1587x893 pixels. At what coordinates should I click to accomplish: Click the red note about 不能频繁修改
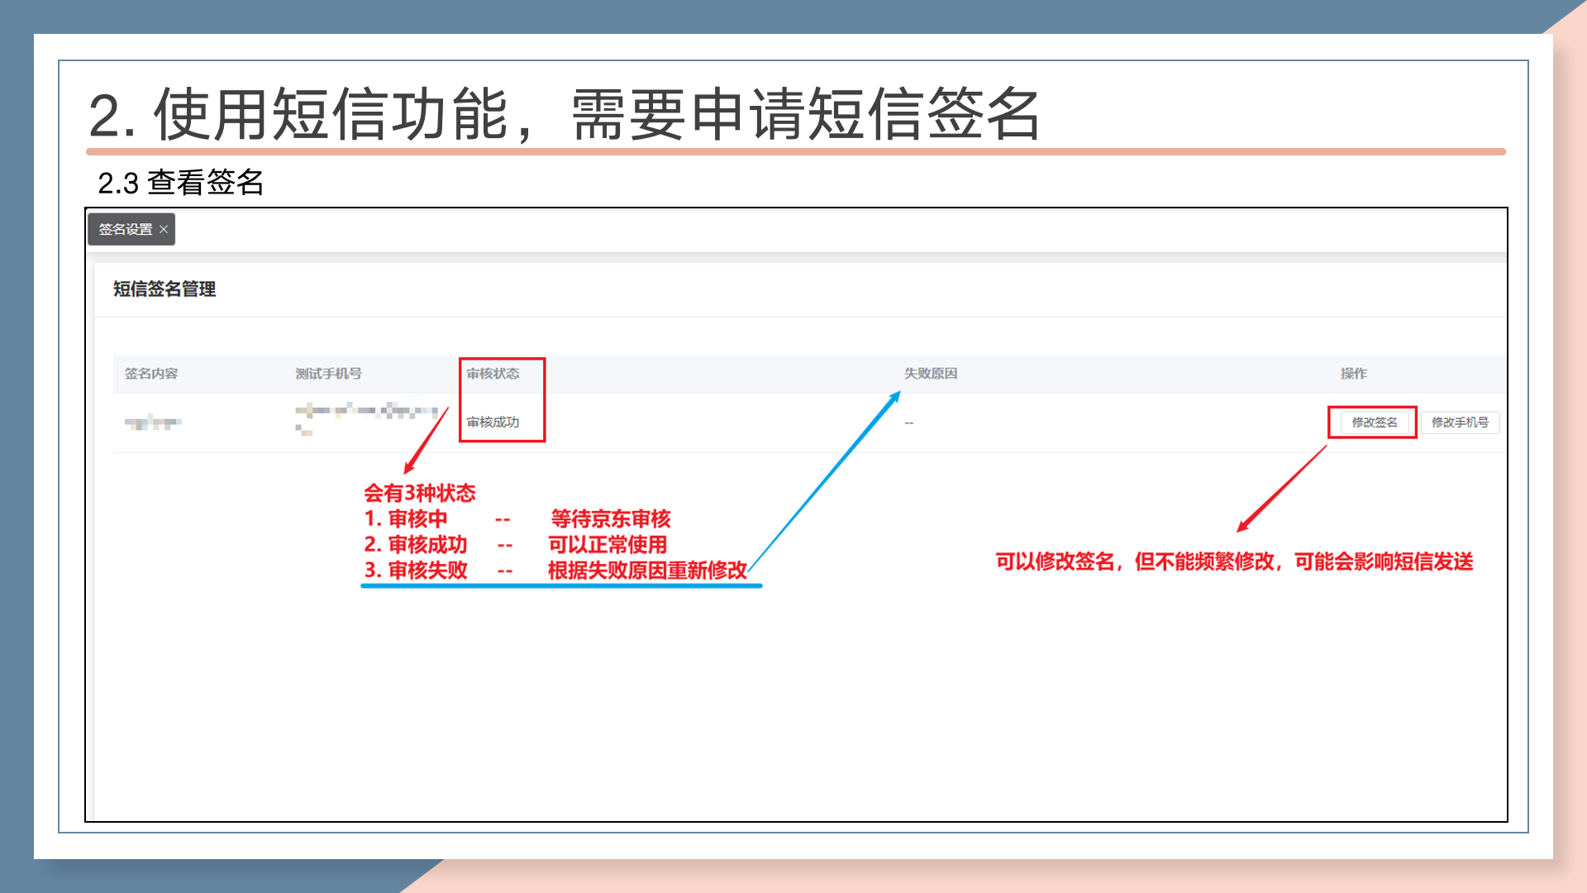pos(1233,562)
